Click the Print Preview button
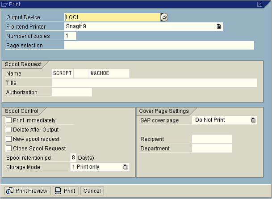Screen dimensions: 272x199 27,191
